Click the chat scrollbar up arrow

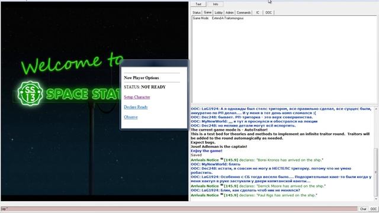coord(376,109)
